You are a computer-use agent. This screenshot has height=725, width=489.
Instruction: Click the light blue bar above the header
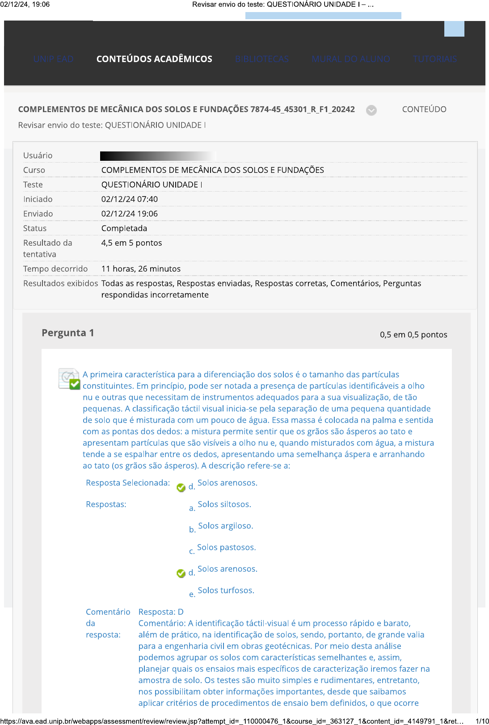(x=323, y=16)
